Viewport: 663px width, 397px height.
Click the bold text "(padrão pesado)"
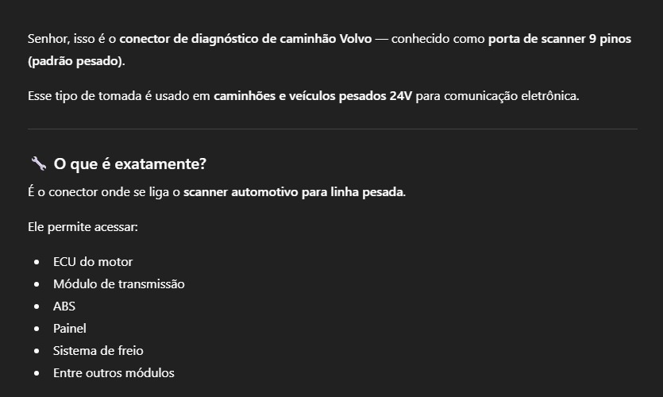pyautogui.click(x=75, y=60)
